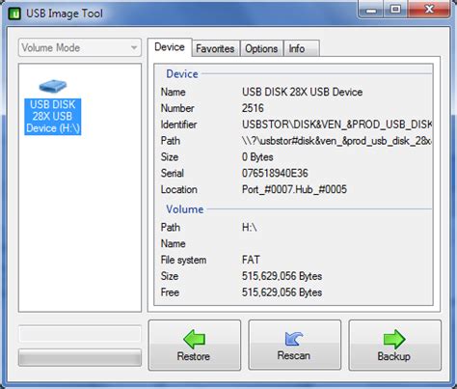457x389 pixels.
Task: Click the 'Location' label
Action: (x=178, y=189)
